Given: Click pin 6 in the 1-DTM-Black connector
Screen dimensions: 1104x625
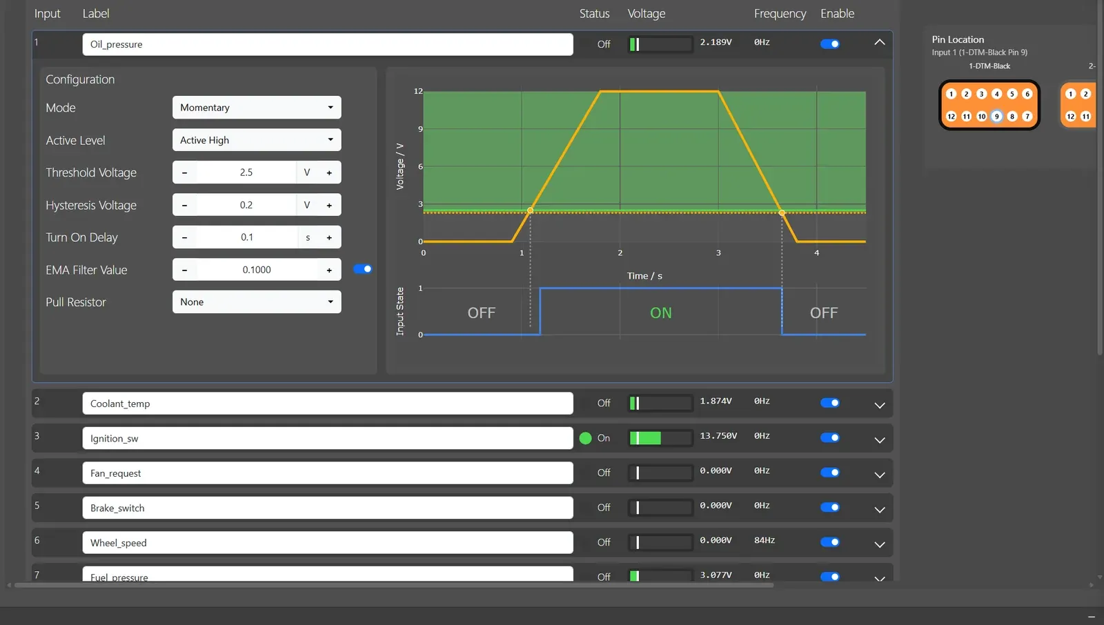Looking at the screenshot, I should click(1027, 94).
